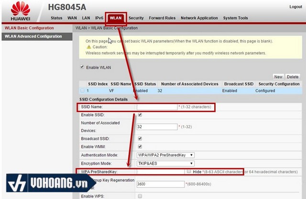Click the Delete button
This screenshot has width=306, height=199.
pos(293,77)
